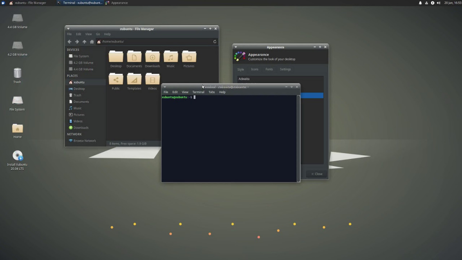Click the home icon in file manager toolbar
The image size is (462, 260).
click(x=92, y=42)
